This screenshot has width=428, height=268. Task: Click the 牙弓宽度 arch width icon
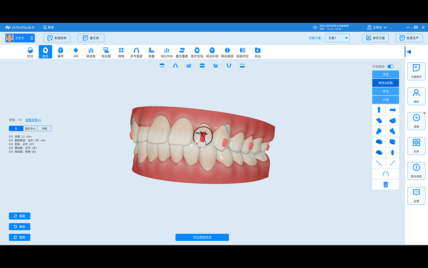136,52
